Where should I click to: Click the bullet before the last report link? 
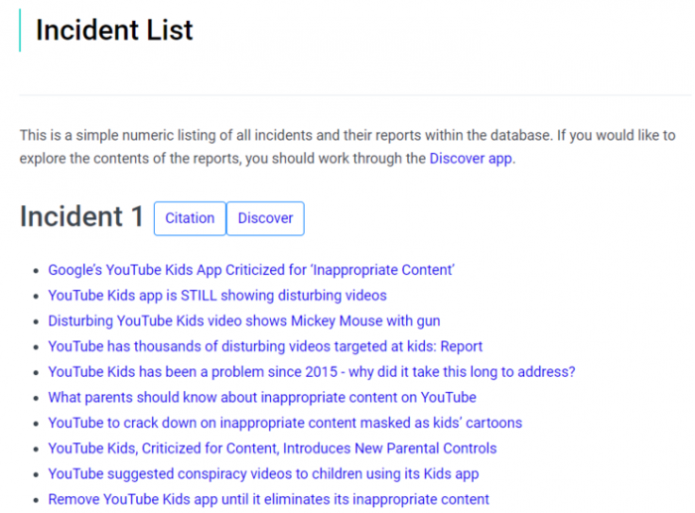pos(37,500)
